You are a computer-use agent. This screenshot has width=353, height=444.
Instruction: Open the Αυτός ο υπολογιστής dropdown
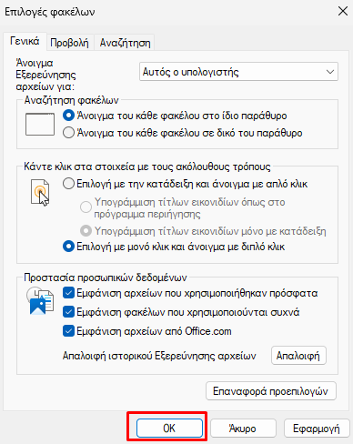click(238, 72)
